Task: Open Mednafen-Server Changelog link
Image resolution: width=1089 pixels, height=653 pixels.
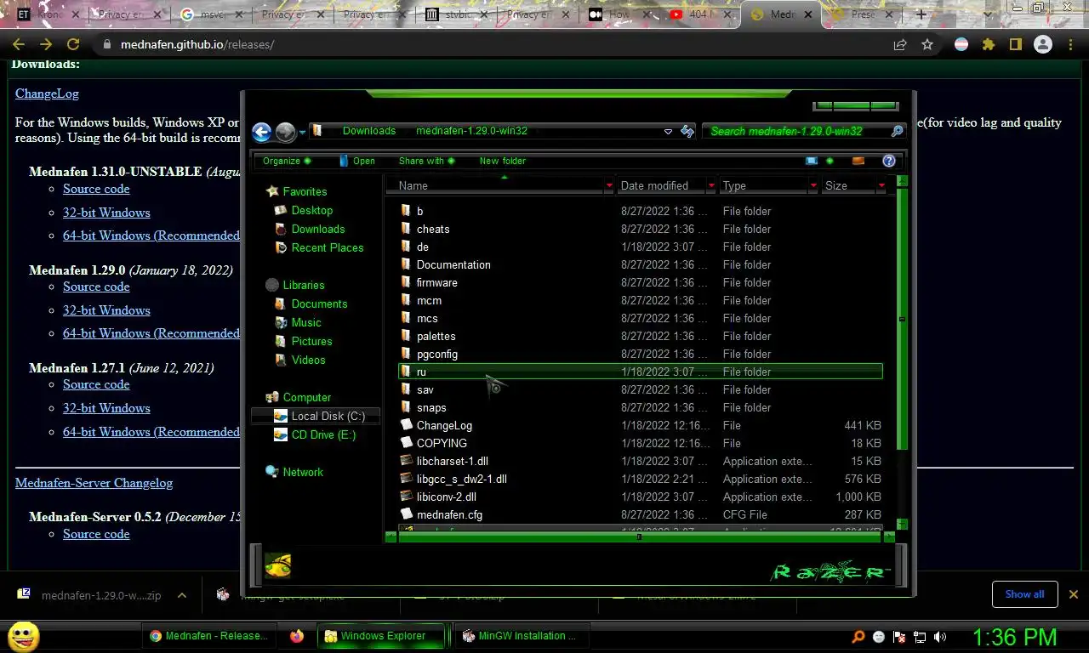Action: click(x=94, y=483)
